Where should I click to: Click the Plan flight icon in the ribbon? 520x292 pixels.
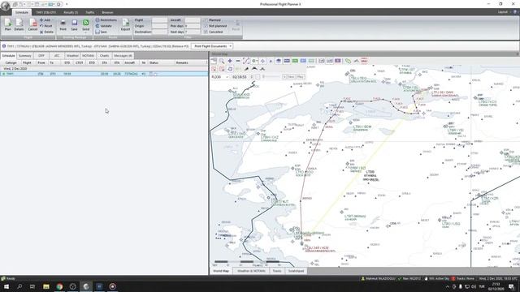tap(7, 25)
